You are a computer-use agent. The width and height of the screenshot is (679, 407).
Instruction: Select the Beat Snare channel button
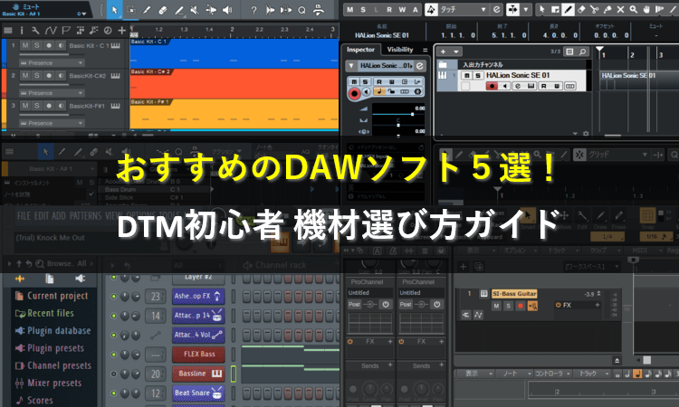point(198,393)
